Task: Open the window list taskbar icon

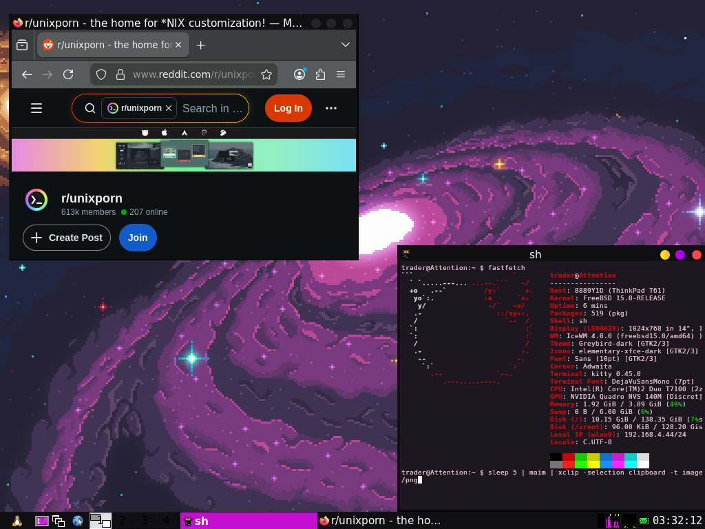Action: pyautogui.click(x=59, y=521)
